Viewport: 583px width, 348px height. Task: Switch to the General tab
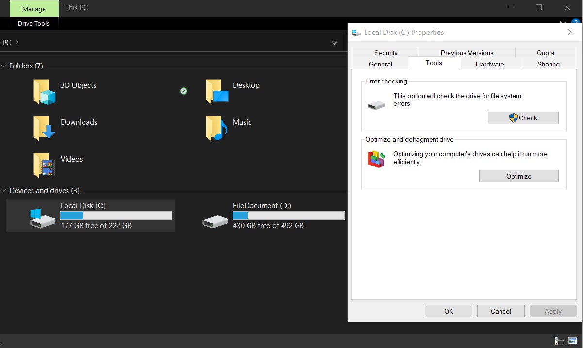[381, 64]
